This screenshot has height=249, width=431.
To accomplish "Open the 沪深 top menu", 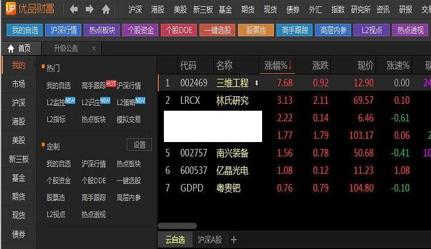I will (x=135, y=9).
